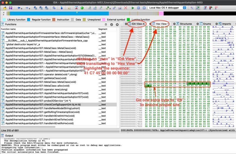Click the red X cancel toolbar icon

pos(126,8)
